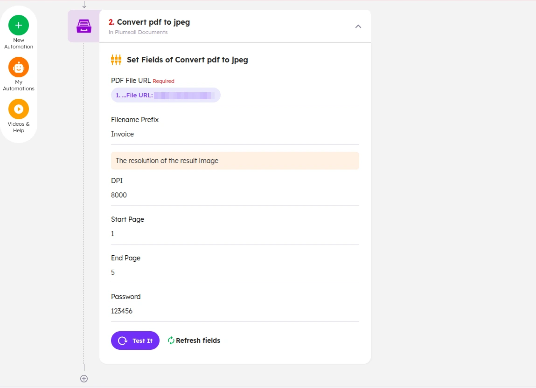
Task: Select the File URL mapped tag
Action: (x=166, y=95)
